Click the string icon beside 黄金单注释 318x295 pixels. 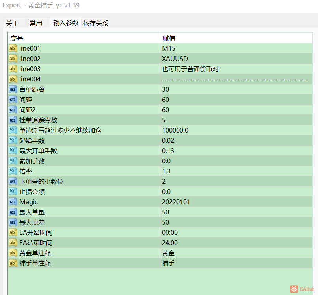[13, 253]
